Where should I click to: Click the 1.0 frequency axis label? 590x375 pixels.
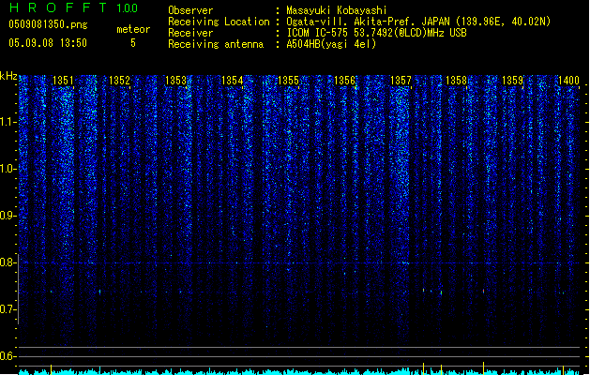click(x=7, y=169)
